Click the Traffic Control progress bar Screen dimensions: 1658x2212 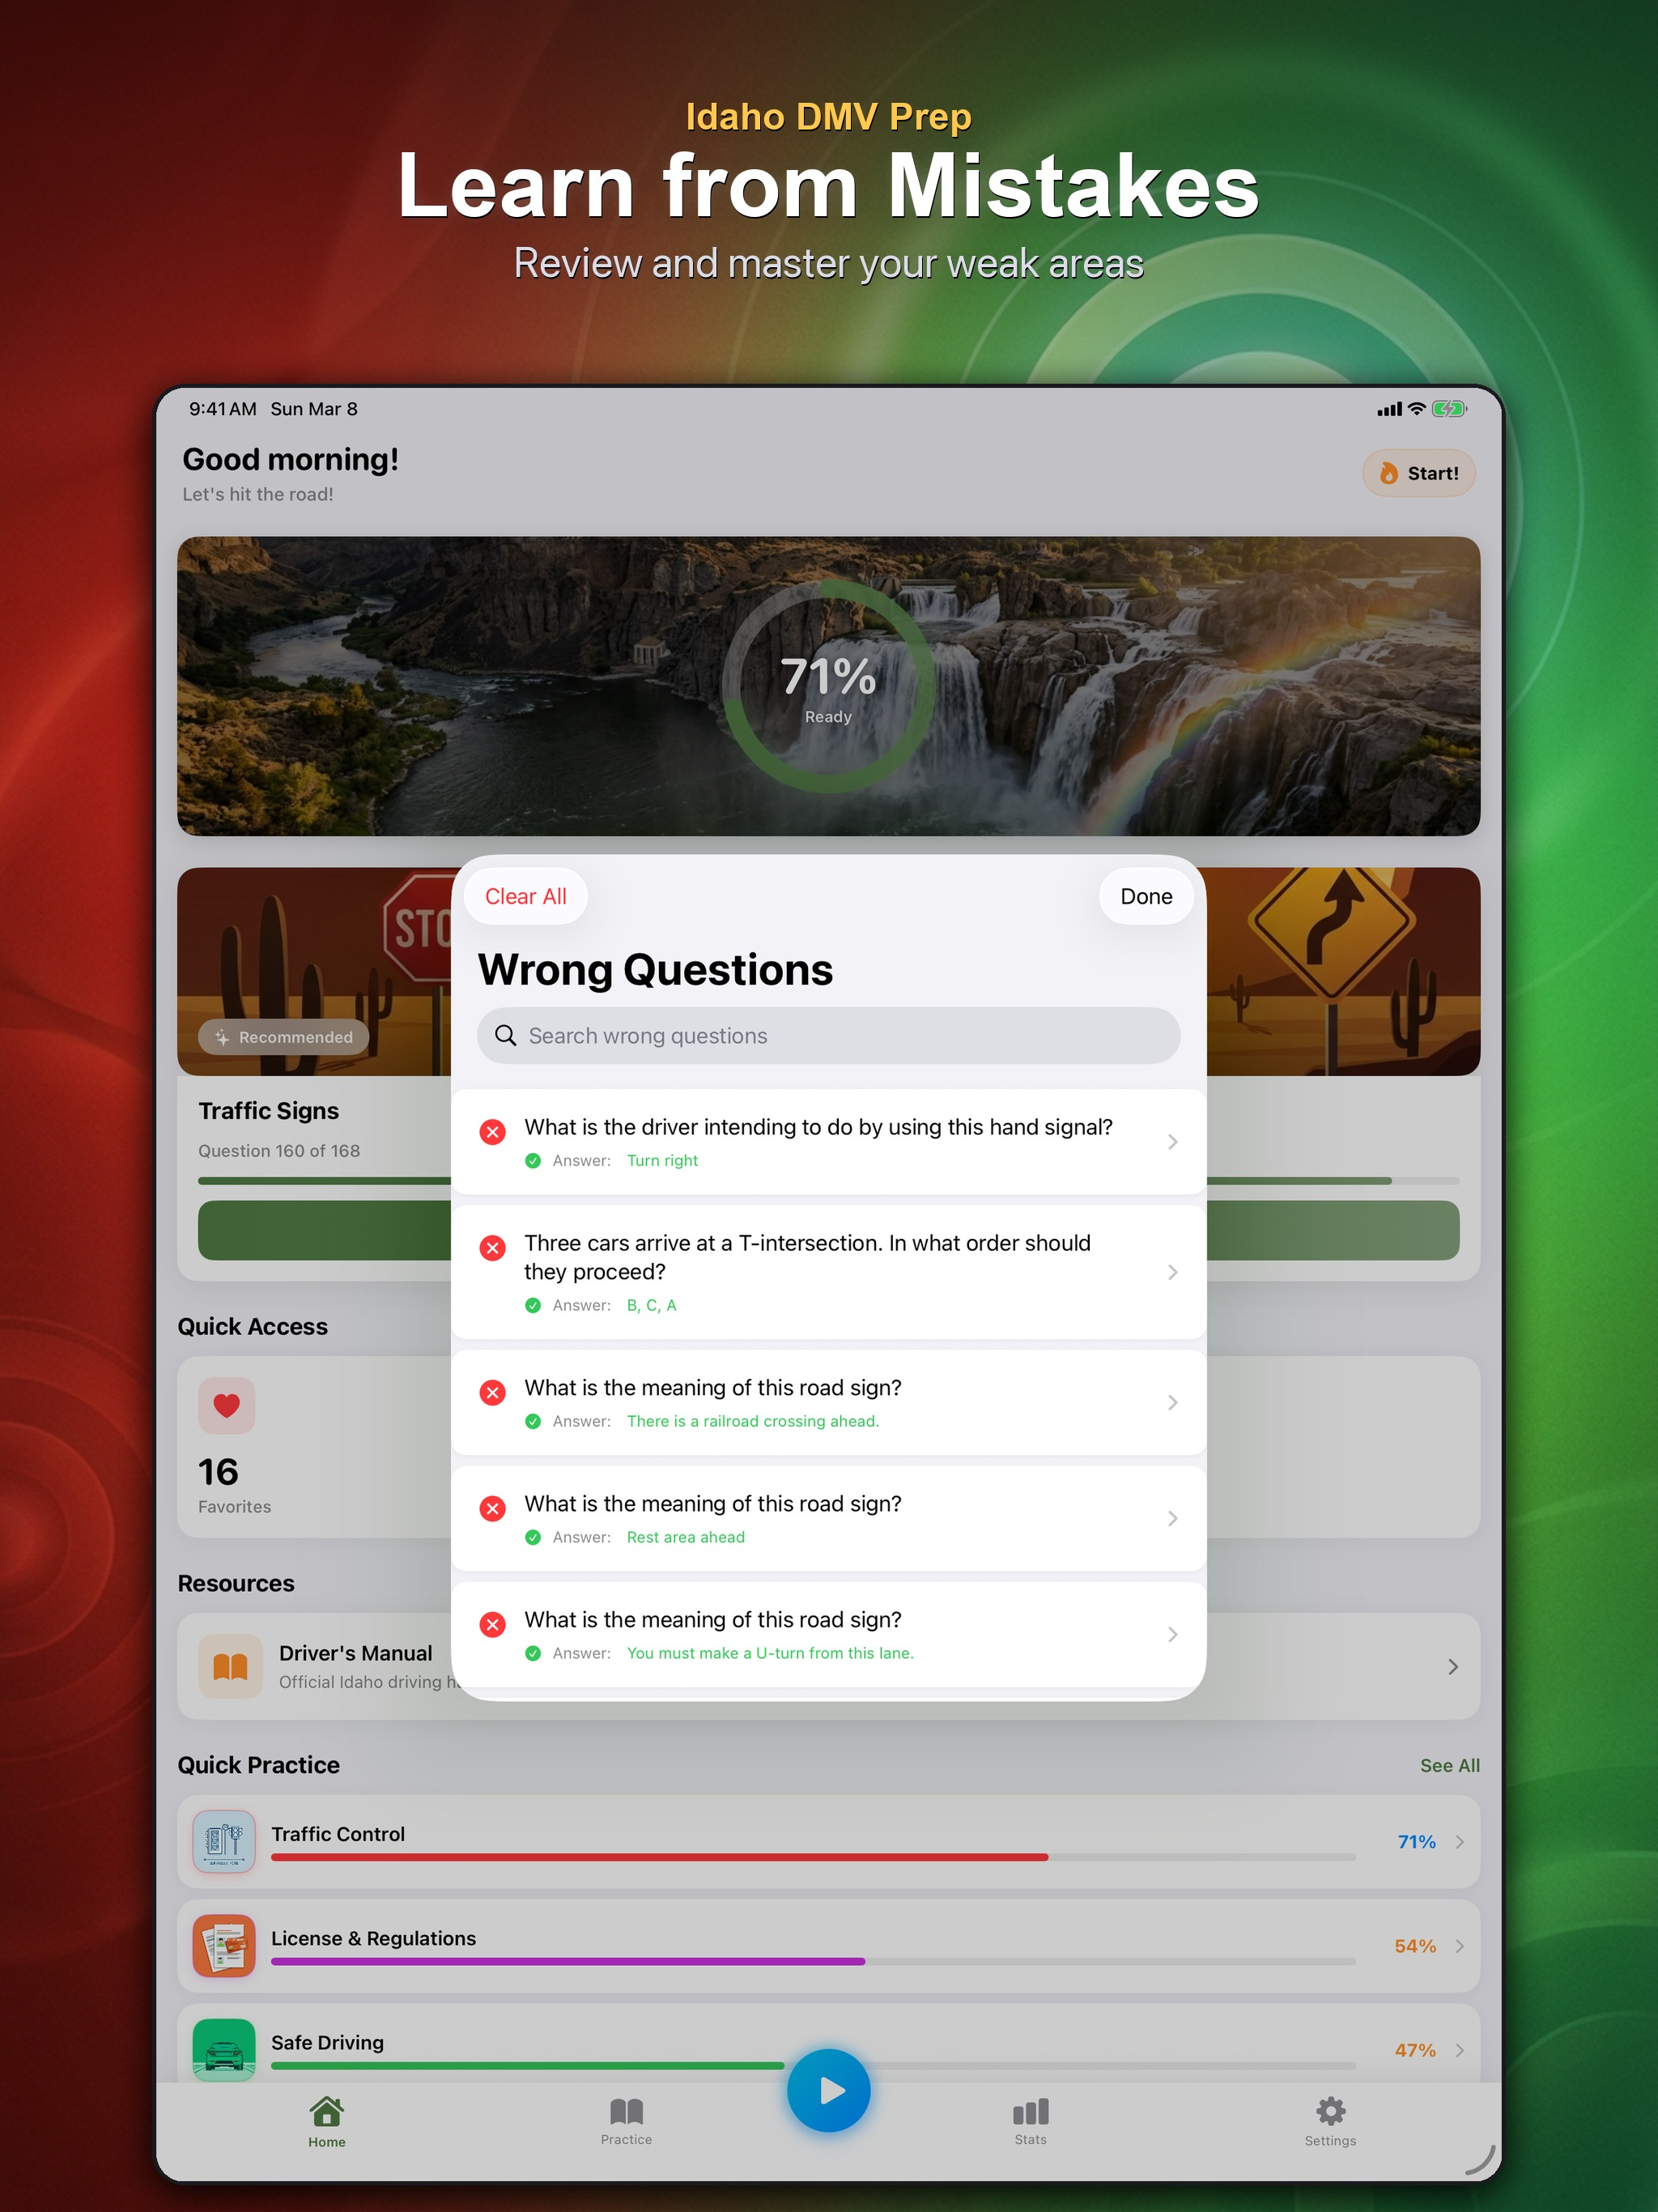coord(813,1857)
